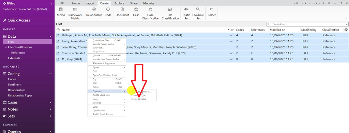Open Quick Access in sidebar
Image resolution: width=349 pixels, height=133 pixels.
[16, 20]
